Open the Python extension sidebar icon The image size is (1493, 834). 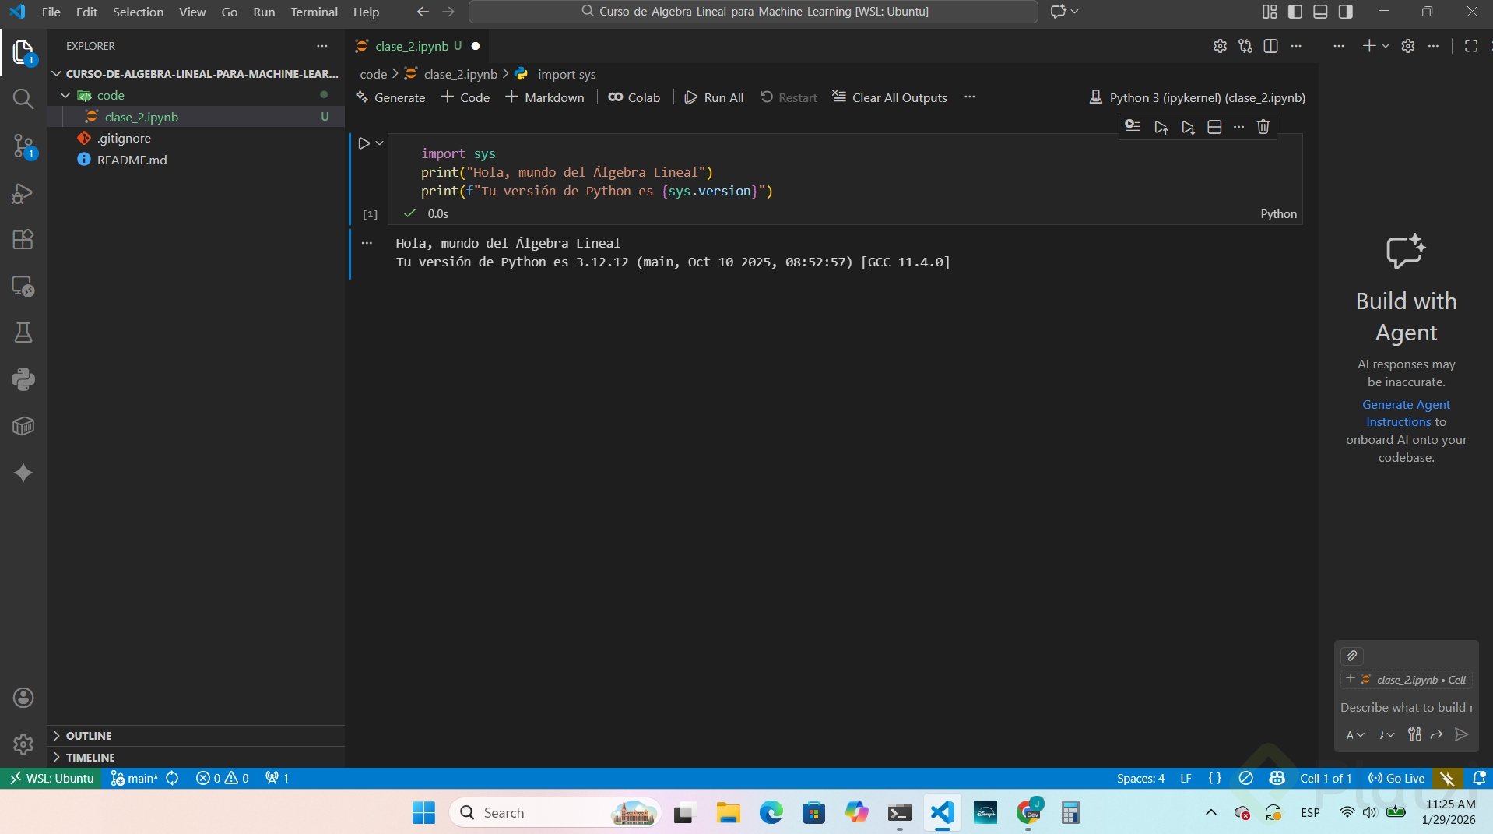(23, 379)
